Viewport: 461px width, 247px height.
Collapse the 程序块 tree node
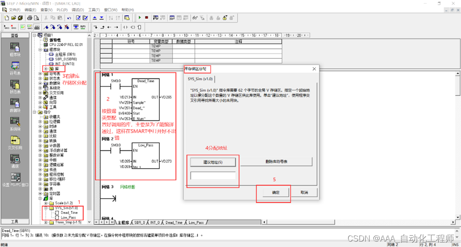tap(40, 49)
